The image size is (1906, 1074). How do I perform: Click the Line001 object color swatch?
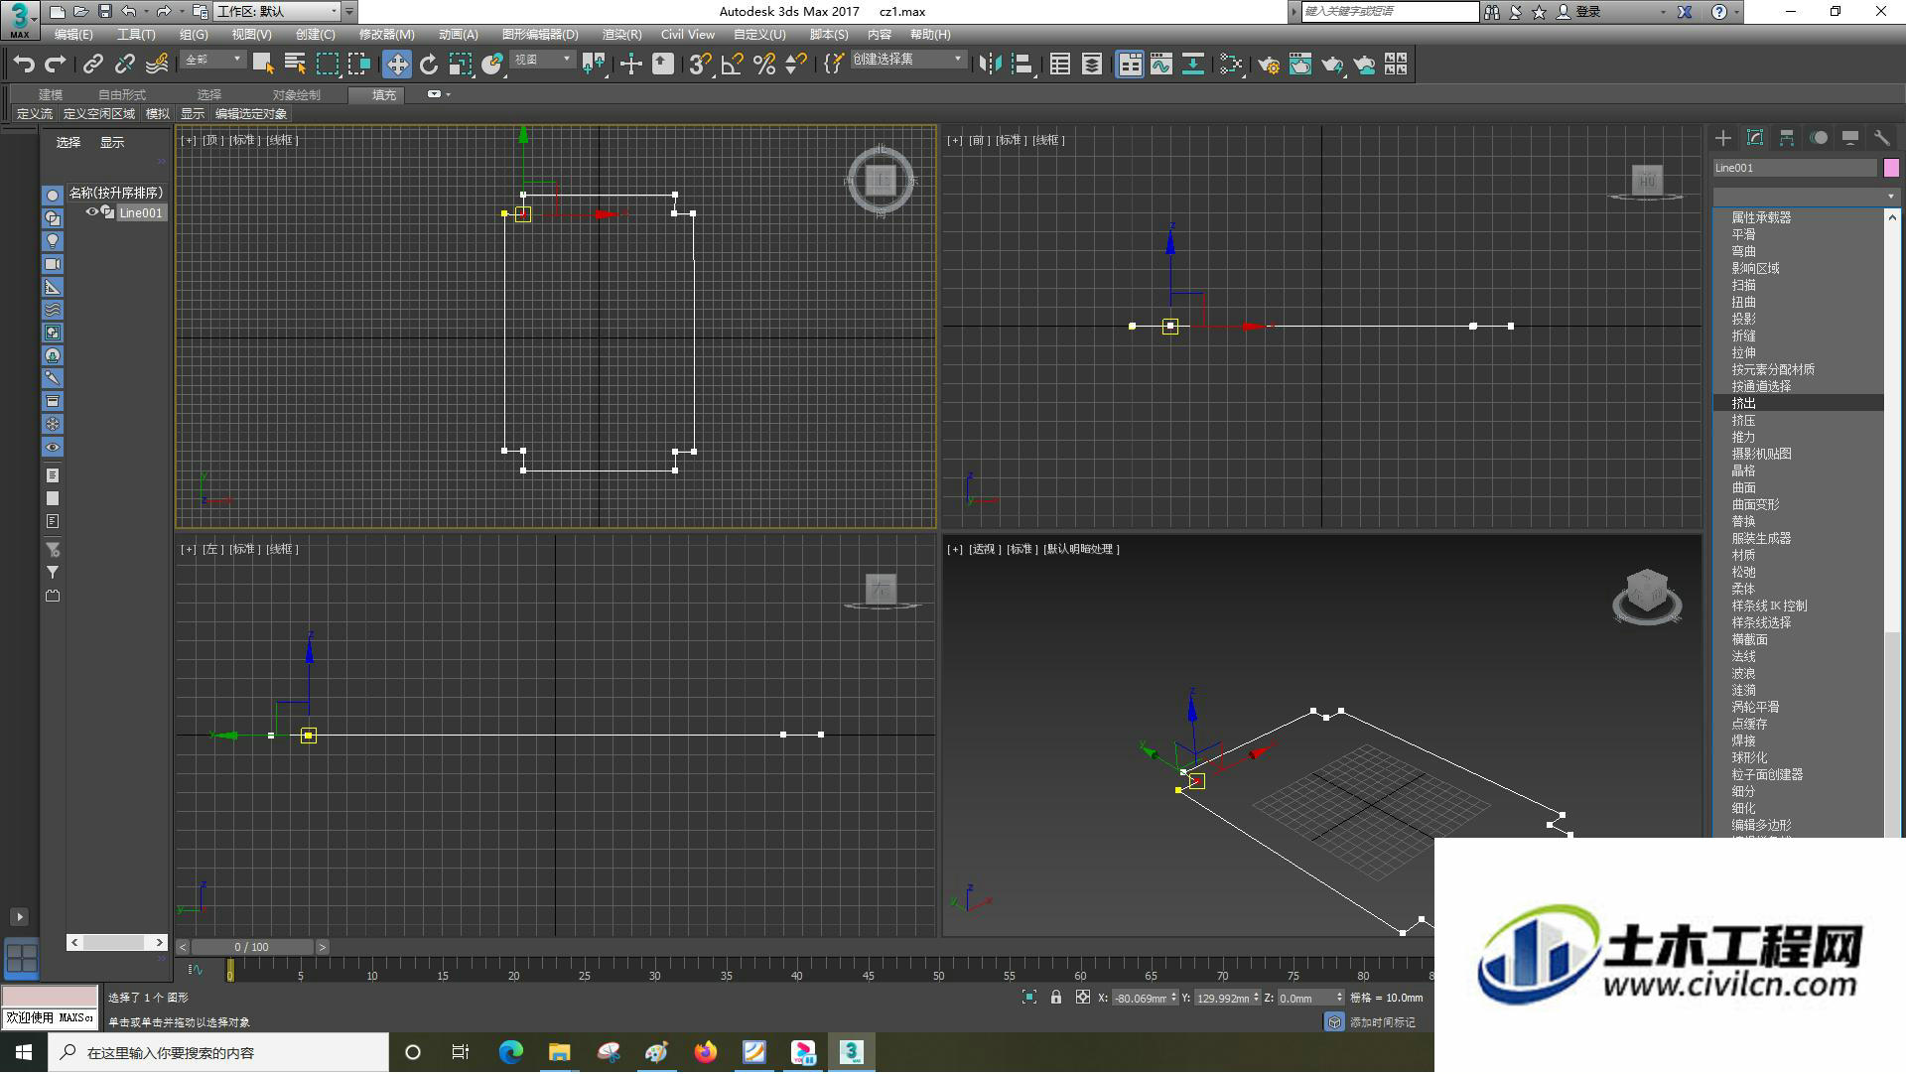pos(1891,168)
